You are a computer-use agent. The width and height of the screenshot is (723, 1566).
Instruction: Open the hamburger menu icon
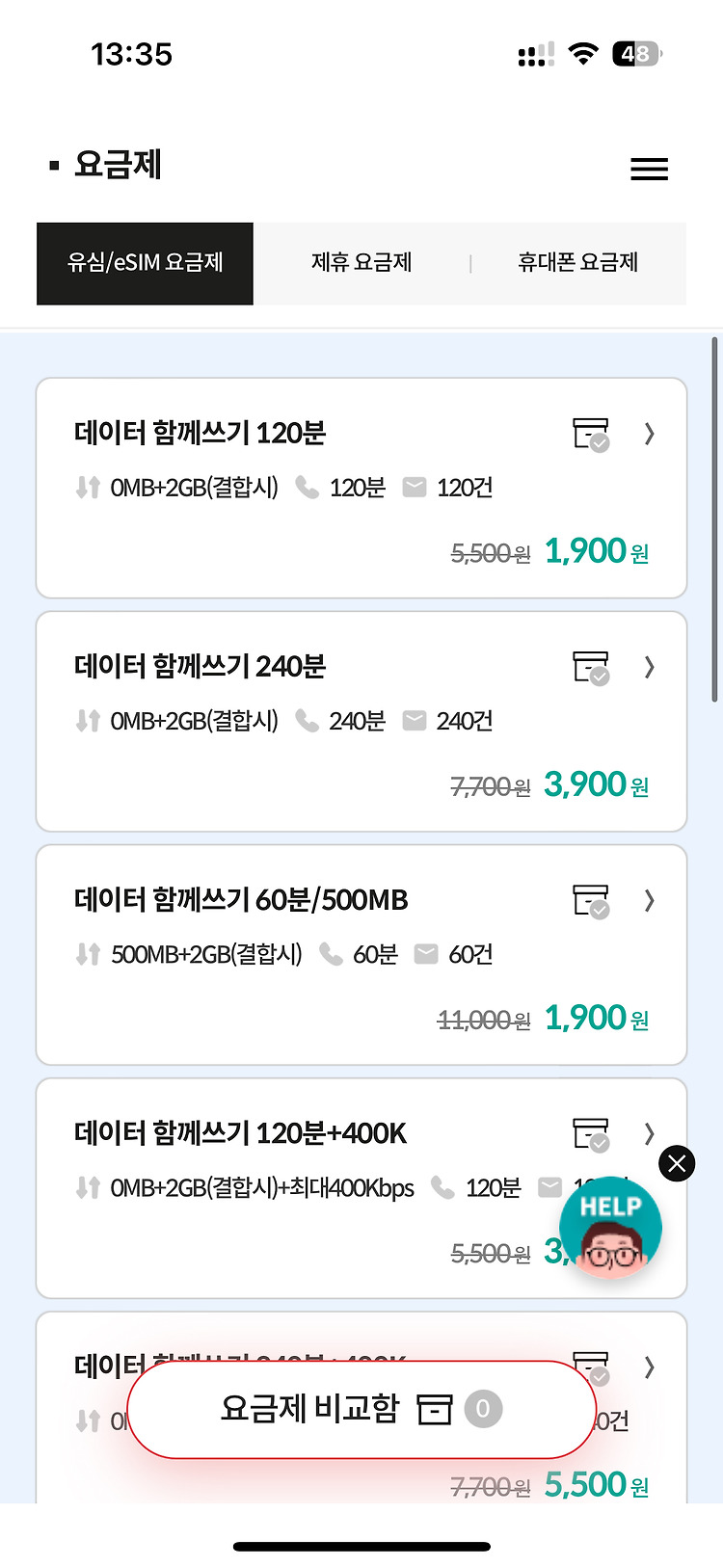point(649,170)
